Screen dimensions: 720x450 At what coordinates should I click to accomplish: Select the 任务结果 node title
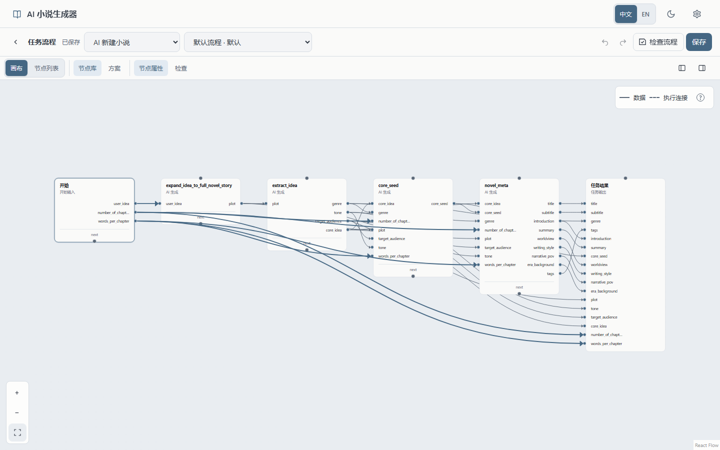pyautogui.click(x=599, y=185)
